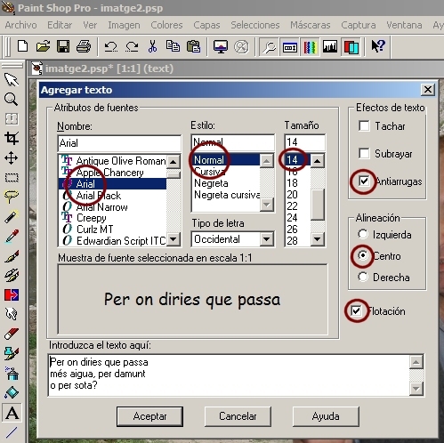The width and height of the screenshot is (444, 443).
Task: Open the Tipo de letra Occidental dropdown
Action: click(266, 239)
